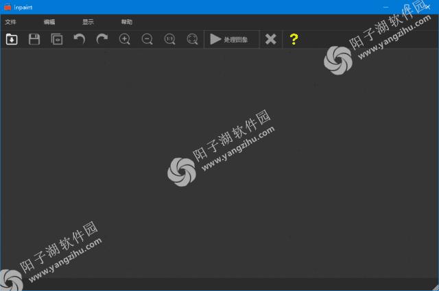Open an image file via toolbar
Screen dimensions: 439x291
click(12, 39)
